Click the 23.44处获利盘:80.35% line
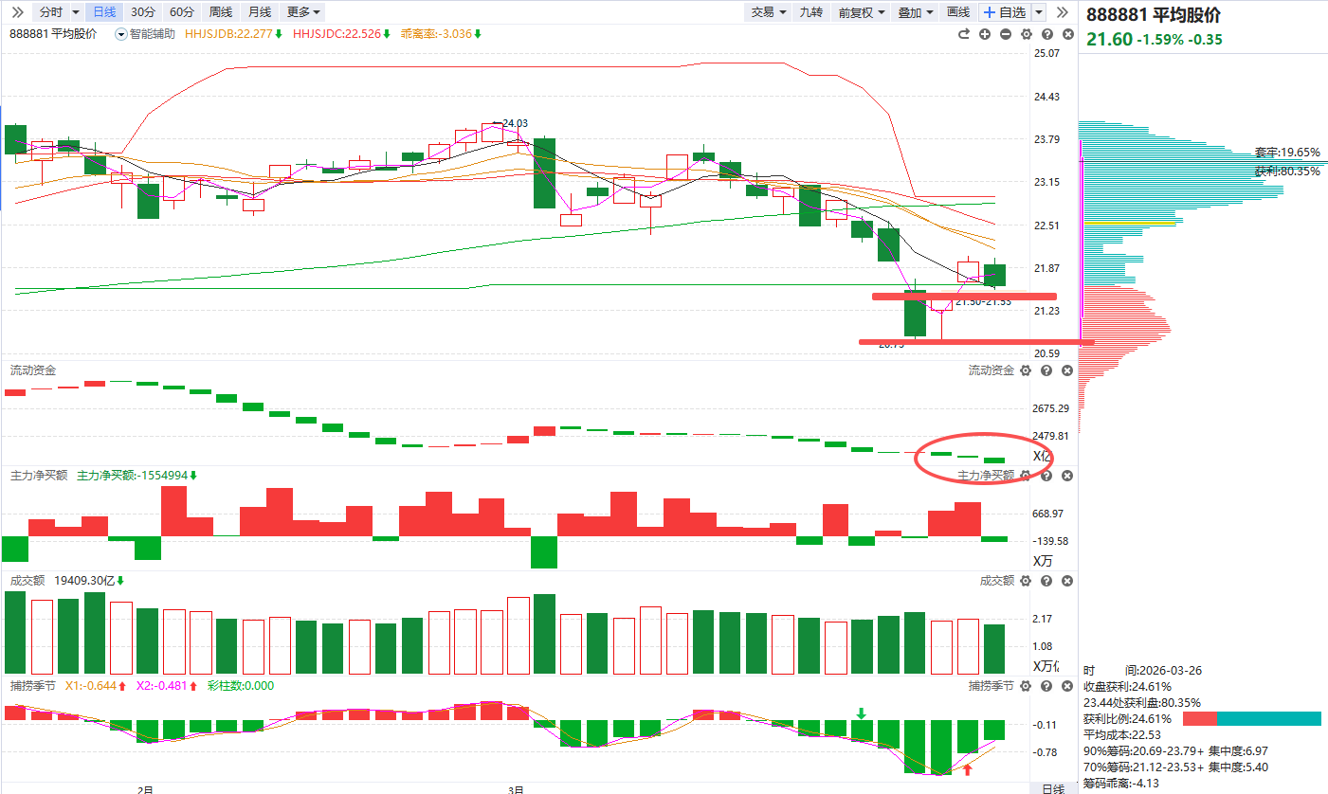The height and width of the screenshot is (794, 1328). click(x=1142, y=702)
